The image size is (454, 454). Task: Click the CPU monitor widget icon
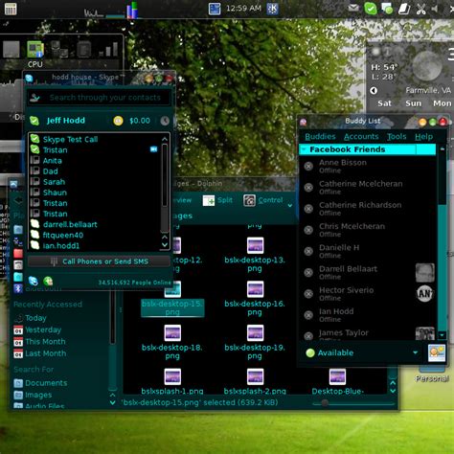35,50
